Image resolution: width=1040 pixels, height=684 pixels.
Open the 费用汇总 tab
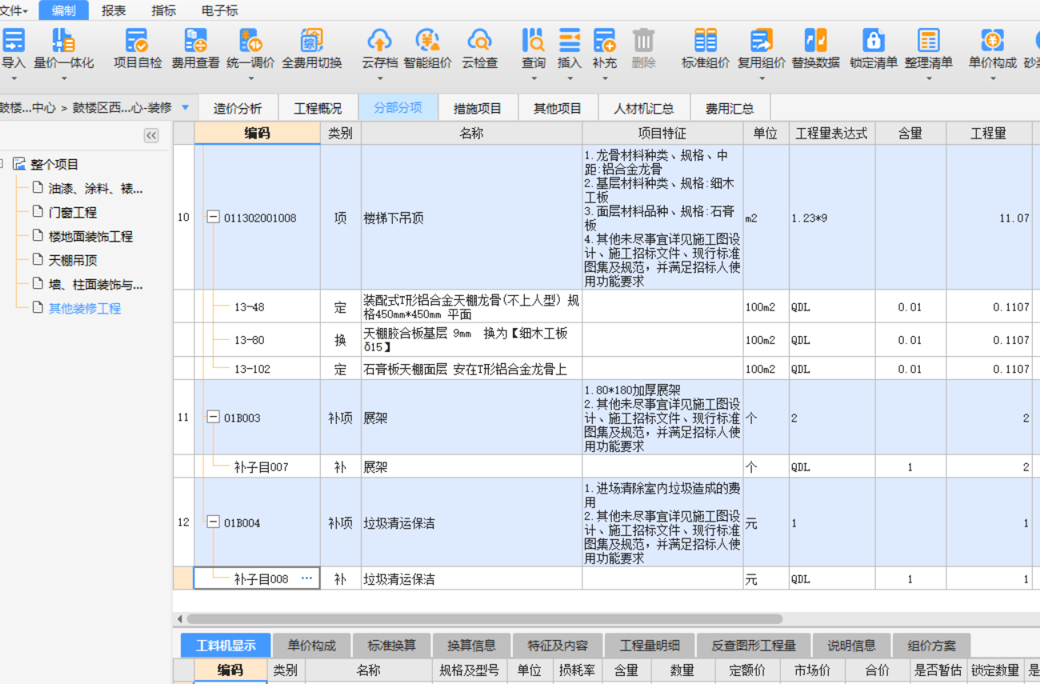pyautogui.click(x=729, y=108)
